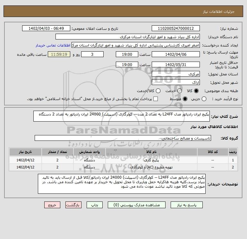Click the اطلاعات کالاهای مورد نیاز heading

coord(214,127)
